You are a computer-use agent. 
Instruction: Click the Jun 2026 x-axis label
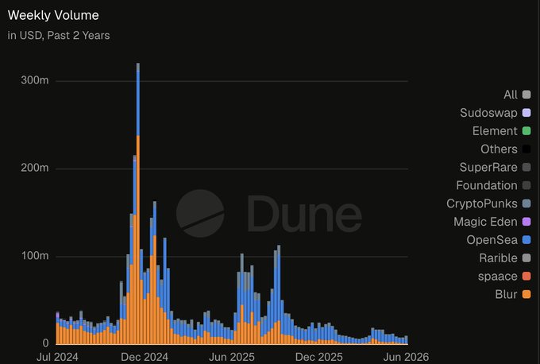coord(406,357)
